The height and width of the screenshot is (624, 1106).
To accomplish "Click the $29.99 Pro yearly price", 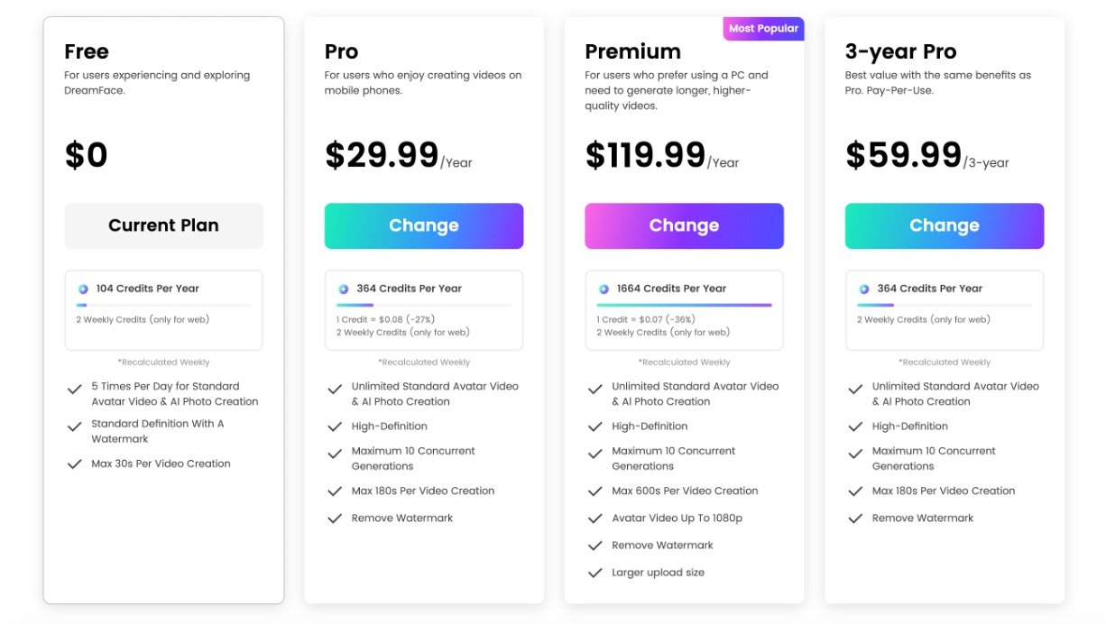I will pos(382,155).
